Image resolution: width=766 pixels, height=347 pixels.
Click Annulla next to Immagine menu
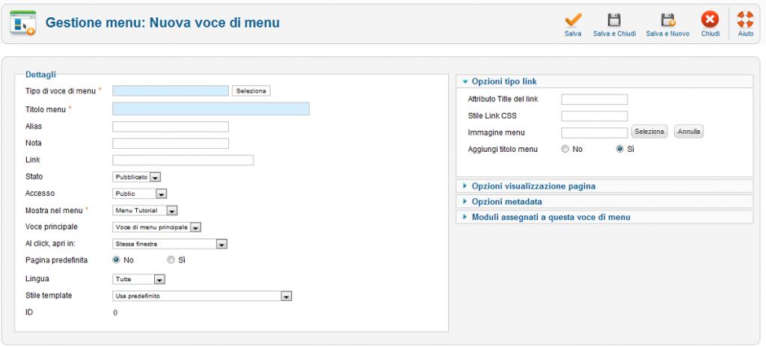(x=689, y=132)
